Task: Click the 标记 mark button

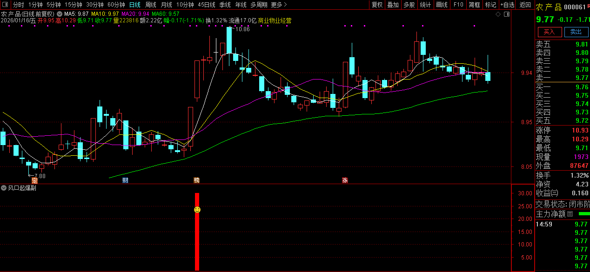Action: click(x=490, y=5)
